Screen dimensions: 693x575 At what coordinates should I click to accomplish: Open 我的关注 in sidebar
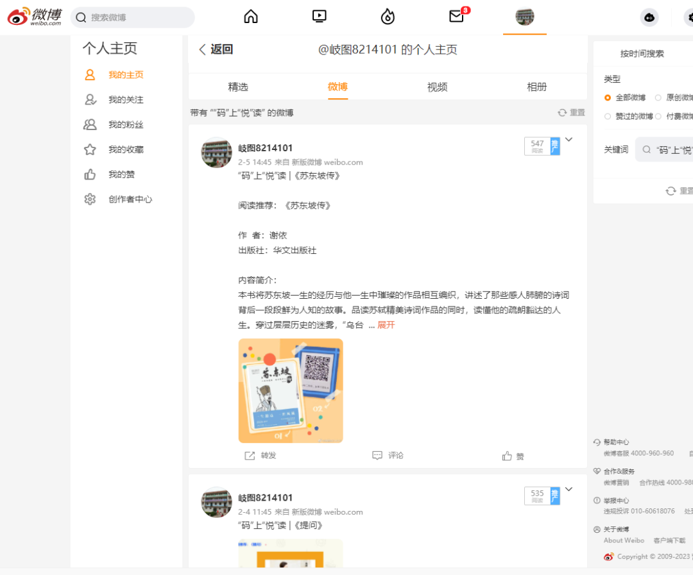tap(126, 99)
